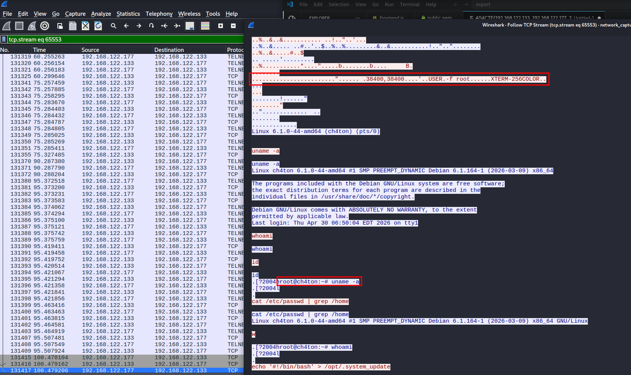The width and height of the screenshot is (631, 375).
Task: Open capture options gear icon
Action: pos(45,26)
